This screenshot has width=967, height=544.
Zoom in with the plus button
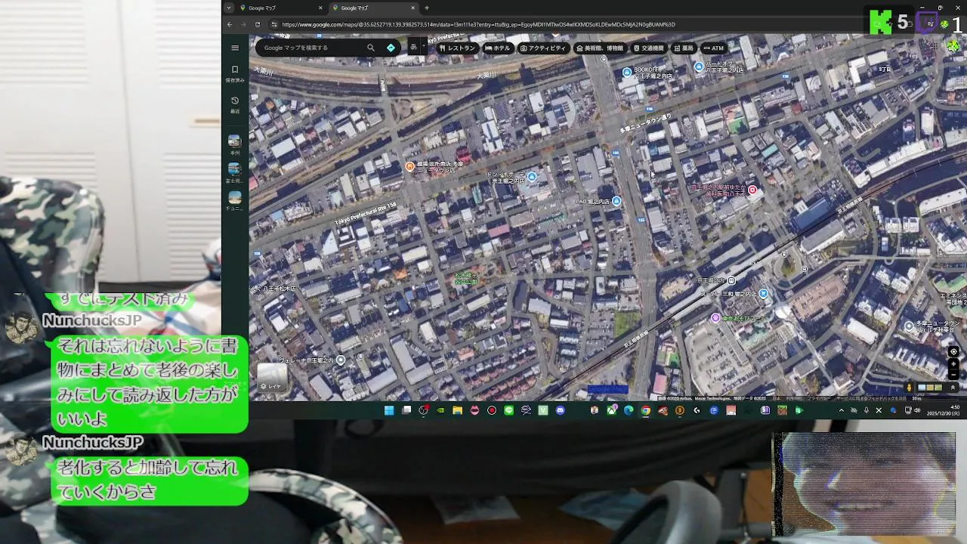pos(953,363)
